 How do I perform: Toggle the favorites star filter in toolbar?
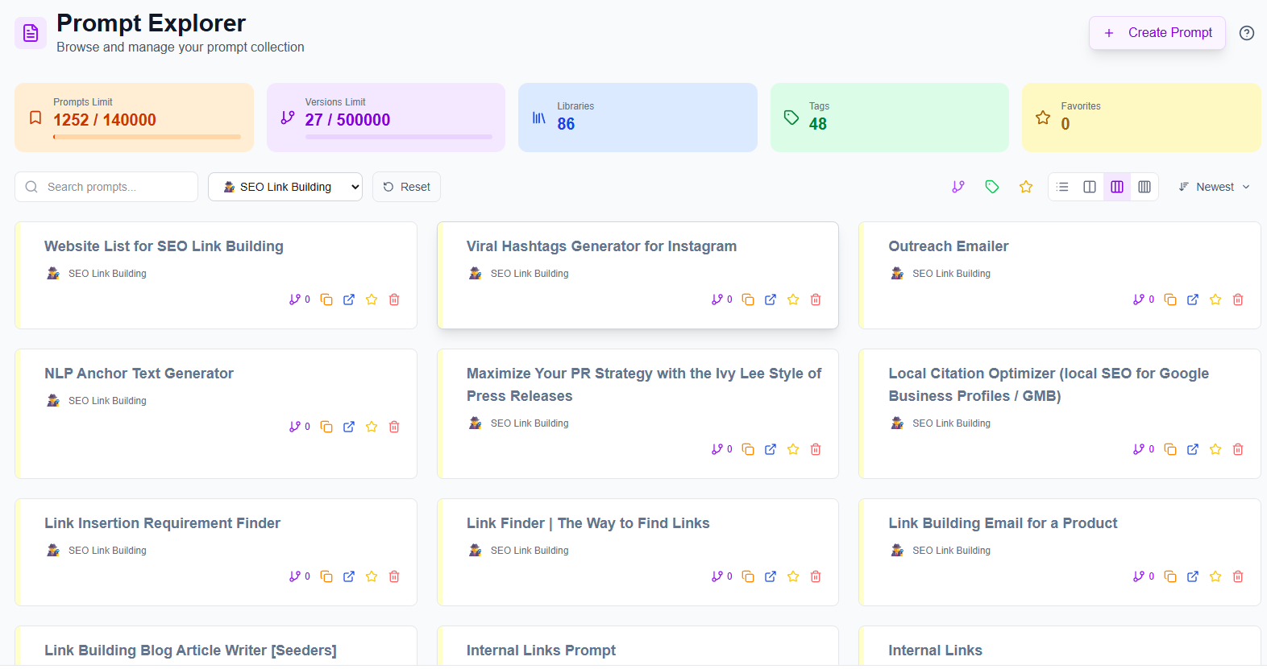1025,187
